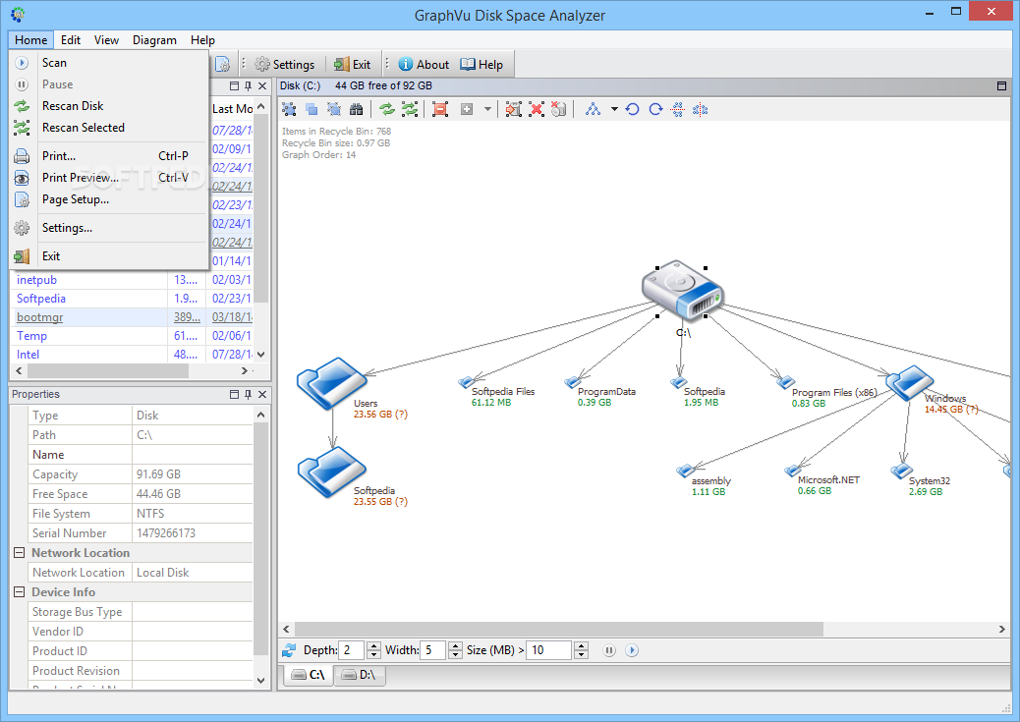Click the page setup icon in main toolbar
1020x722 pixels.
coord(222,65)
